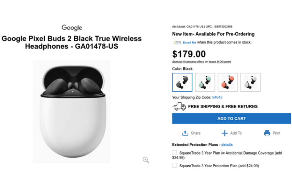292x194 pixels.
Task: Open the lease 9.00/week link
Action: [220, 62]
